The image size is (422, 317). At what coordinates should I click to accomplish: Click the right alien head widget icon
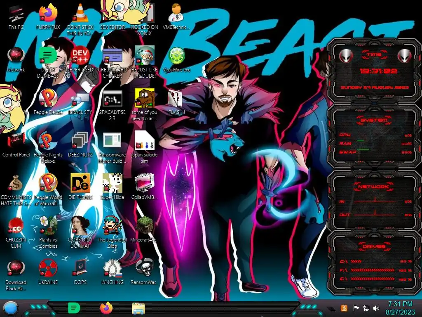[405, 56]
